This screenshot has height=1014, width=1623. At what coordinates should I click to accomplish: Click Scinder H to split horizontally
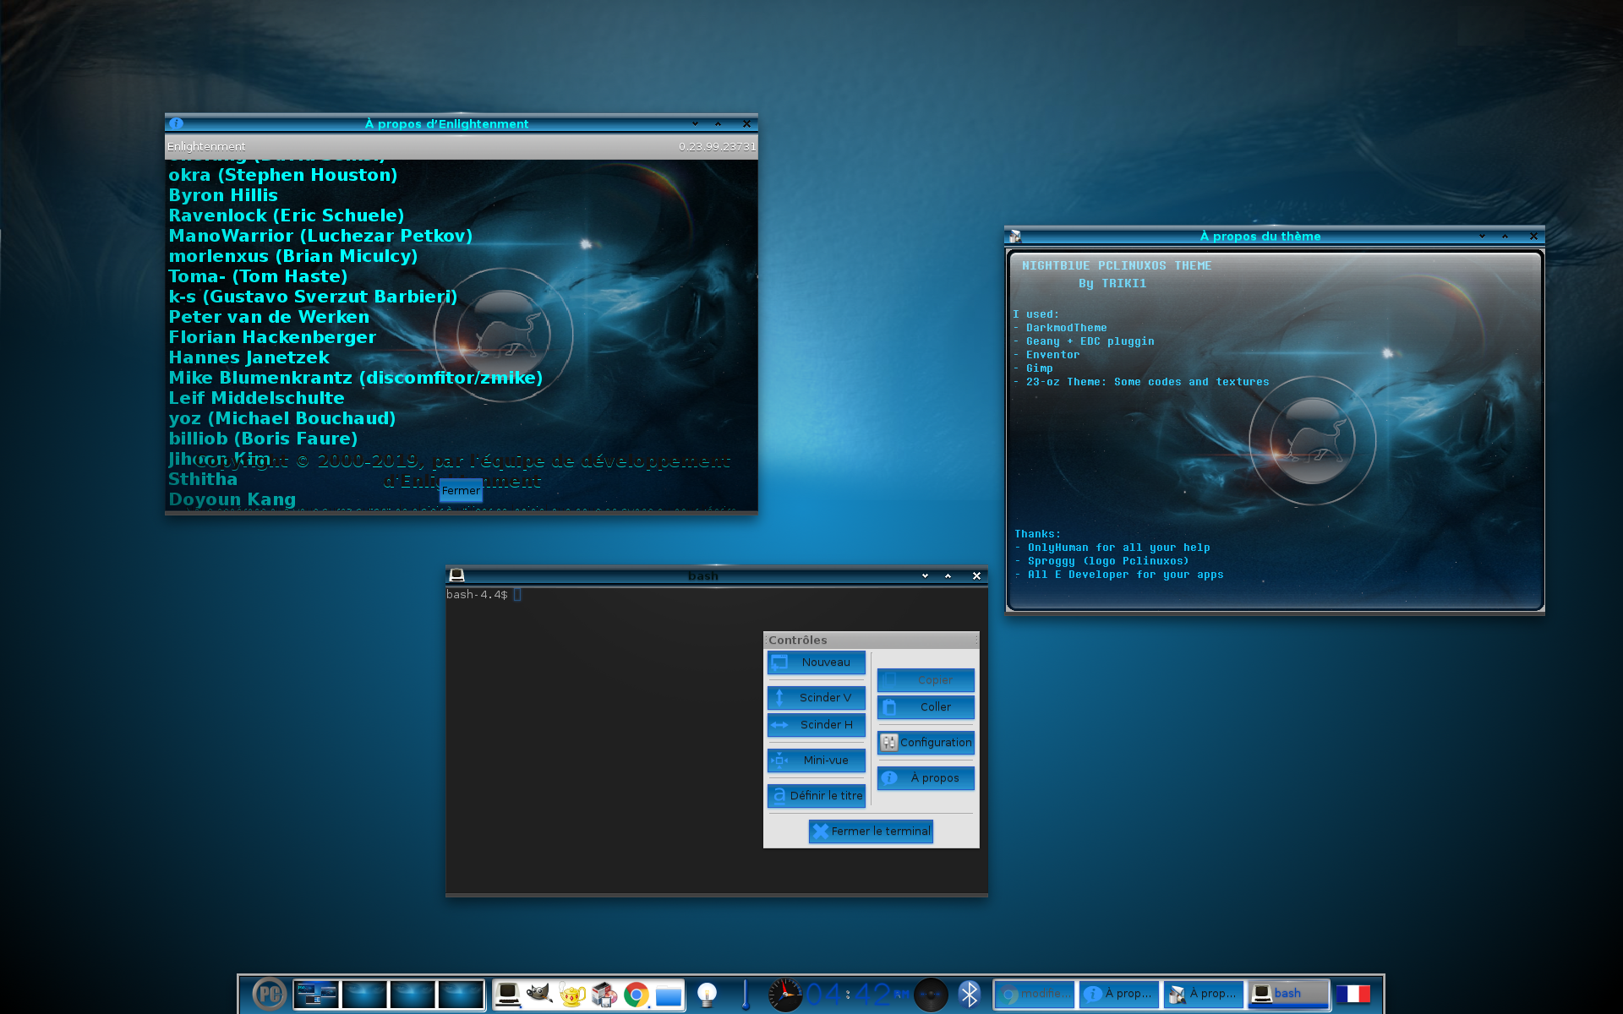click(x=817, y=725)
